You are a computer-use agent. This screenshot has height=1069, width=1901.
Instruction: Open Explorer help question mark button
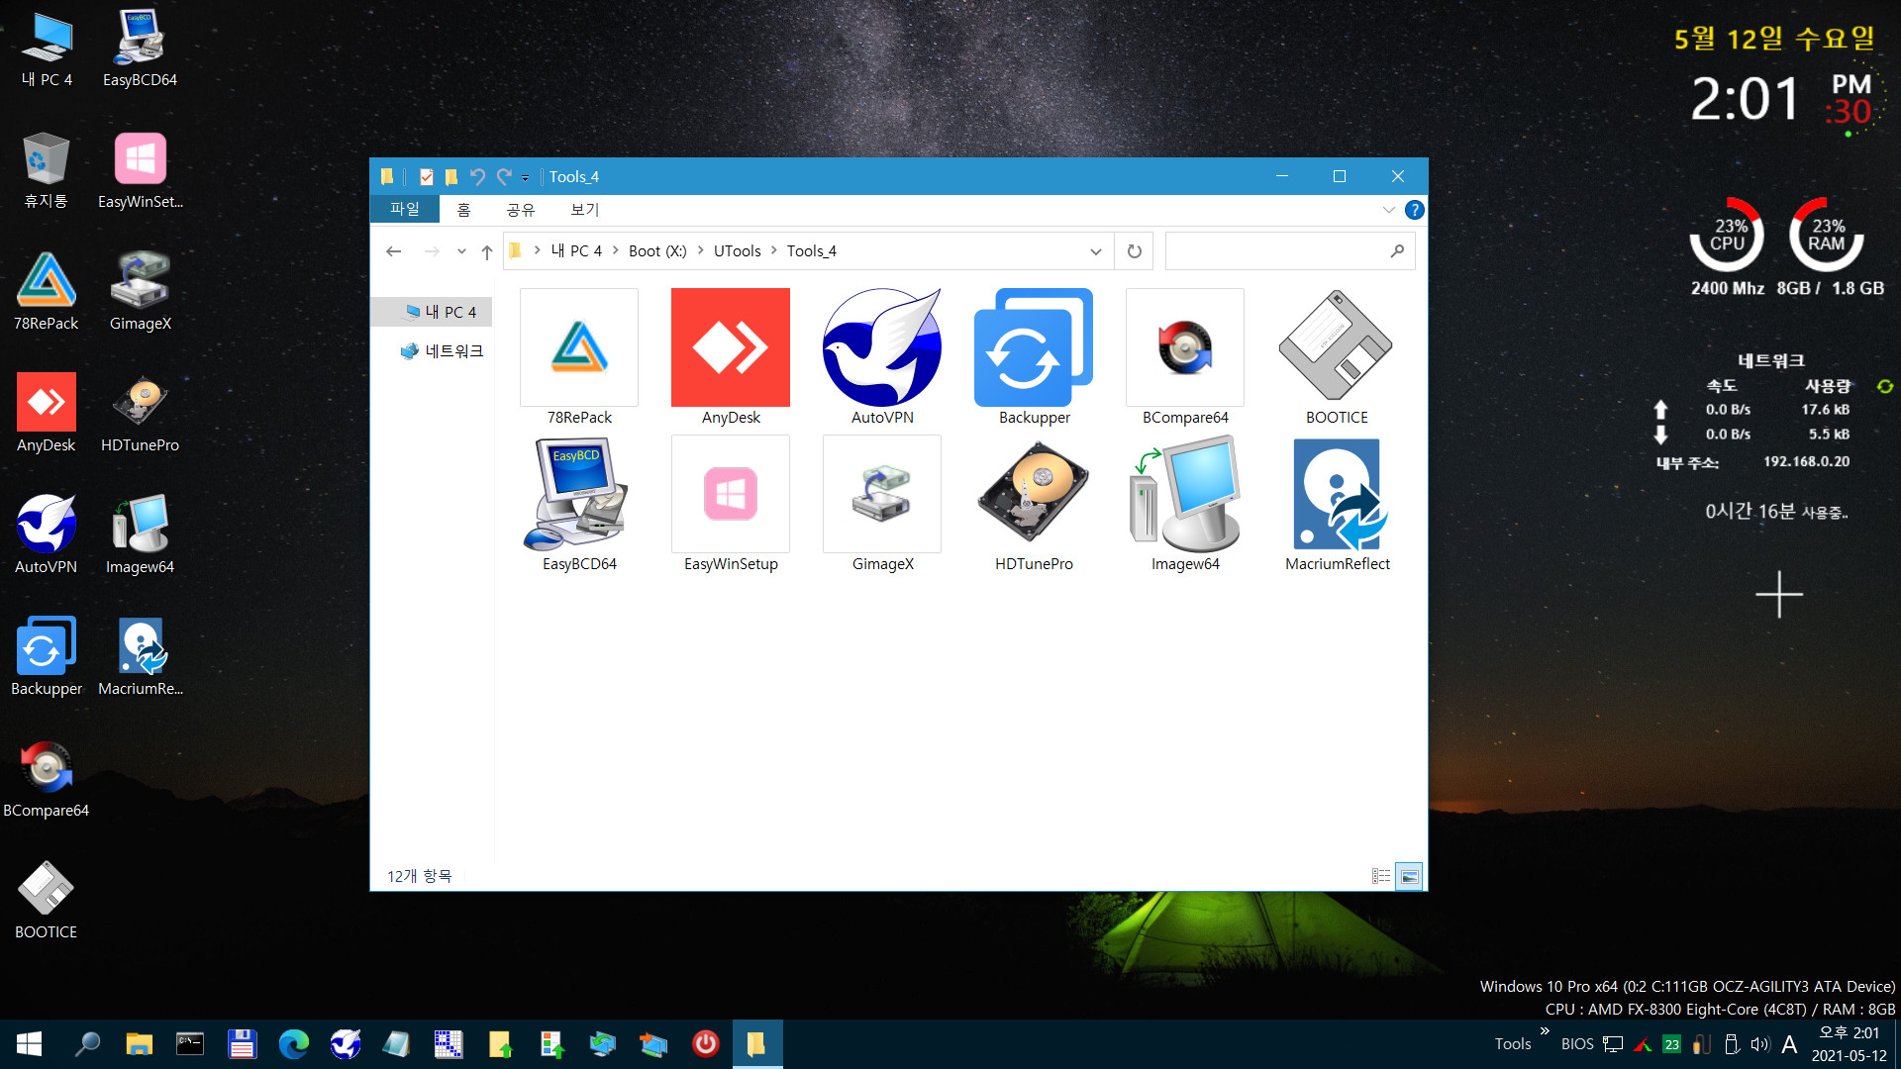point(1414,209)
